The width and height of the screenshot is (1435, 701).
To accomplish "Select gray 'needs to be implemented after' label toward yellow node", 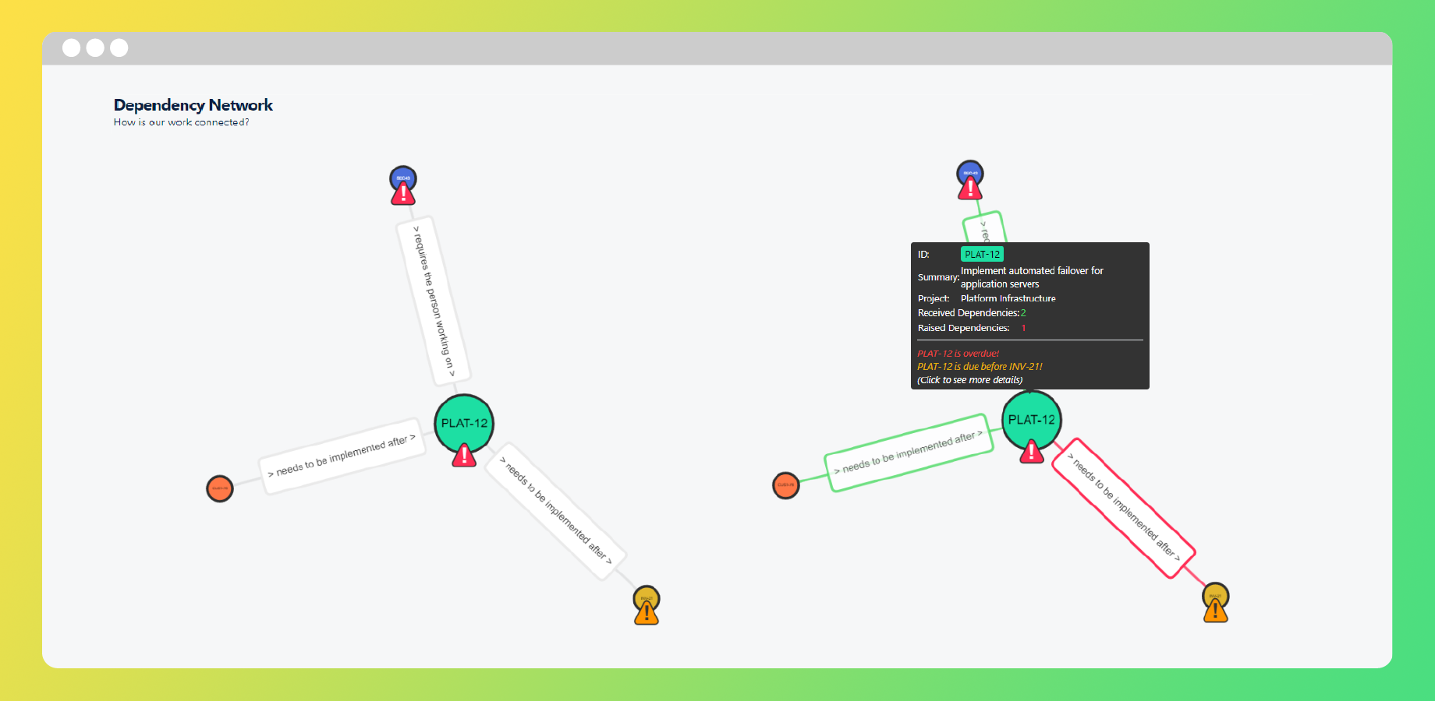I will coord(555,510).
